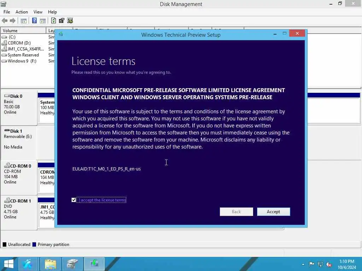This screenshot has height=271, width=362.
Task: Switch to Disk Management taskbar icon
Action: (72, 264)
